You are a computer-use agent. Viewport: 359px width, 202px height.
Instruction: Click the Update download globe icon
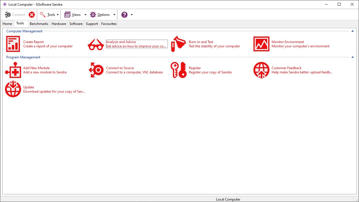[x=13, y=89]
